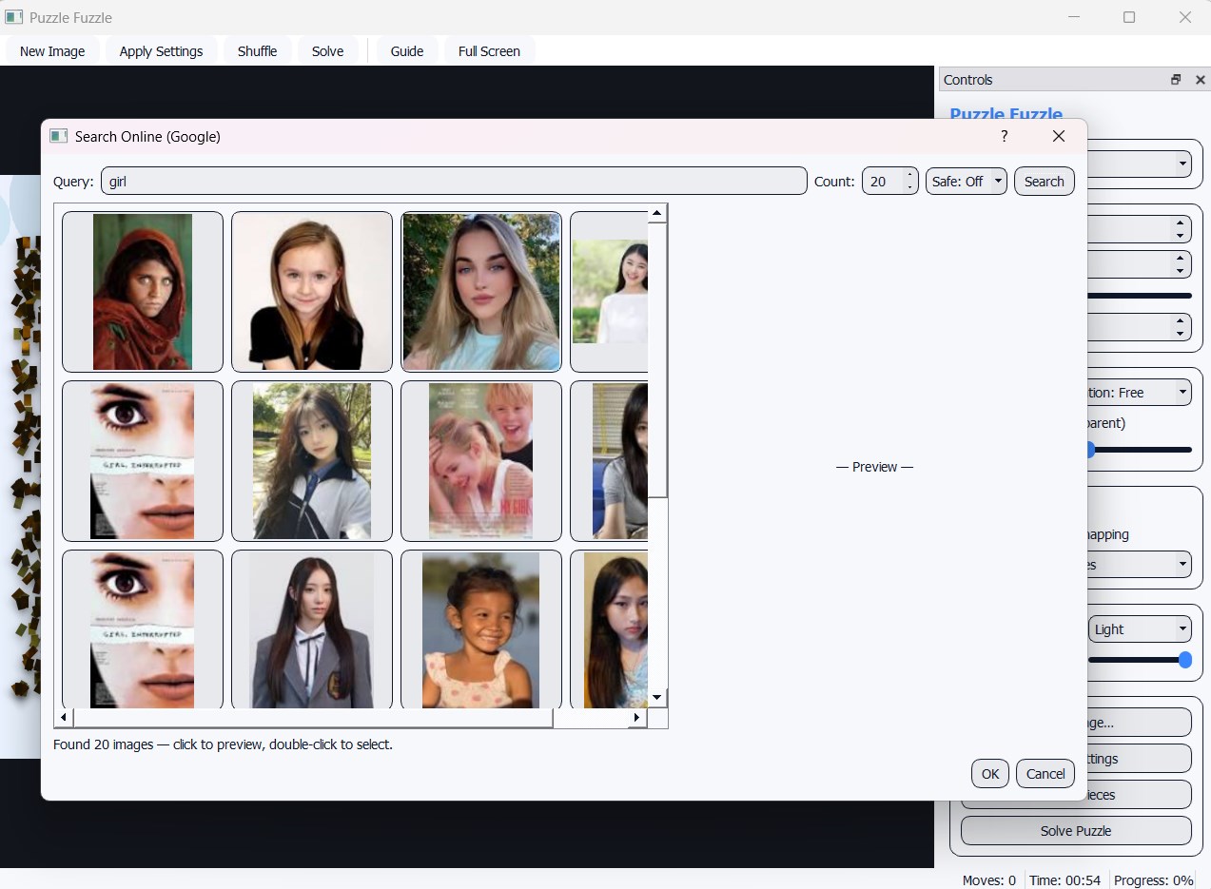Click Solve Puzzle button in Controls panel
Viewport: 1211px width, 889px height.
point(1076,831)
